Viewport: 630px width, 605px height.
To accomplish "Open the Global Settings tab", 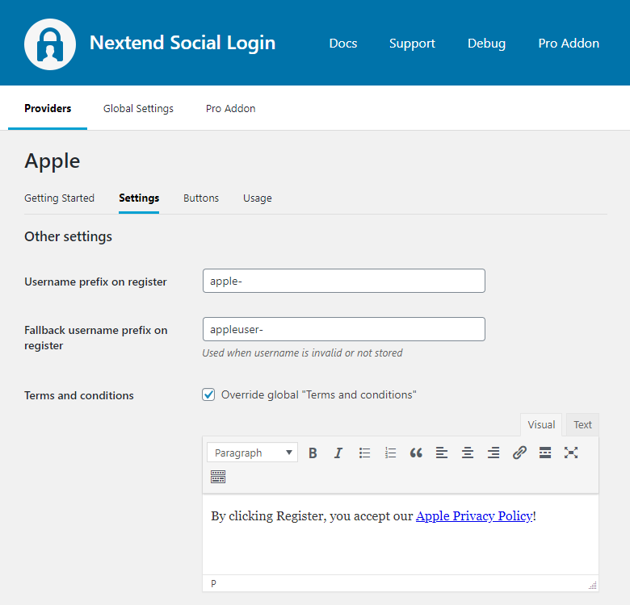I will [138, 108].
